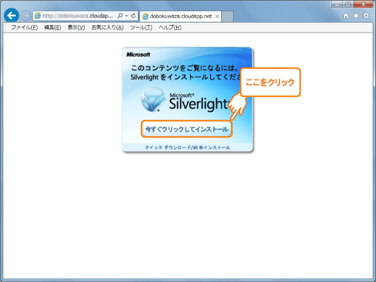Open the ファイル(F) menu
This screenshot has height=282, width=376.
point(24,28)
